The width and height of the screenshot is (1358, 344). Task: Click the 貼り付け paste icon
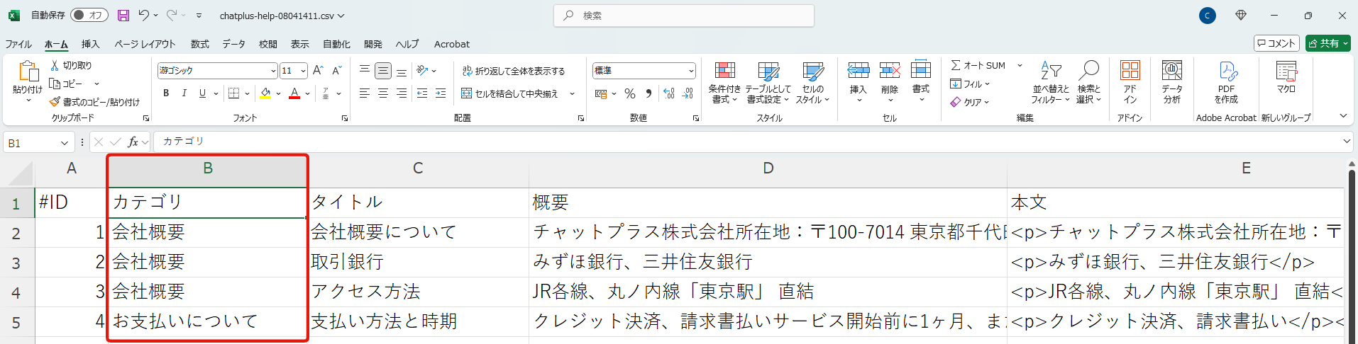28,72
